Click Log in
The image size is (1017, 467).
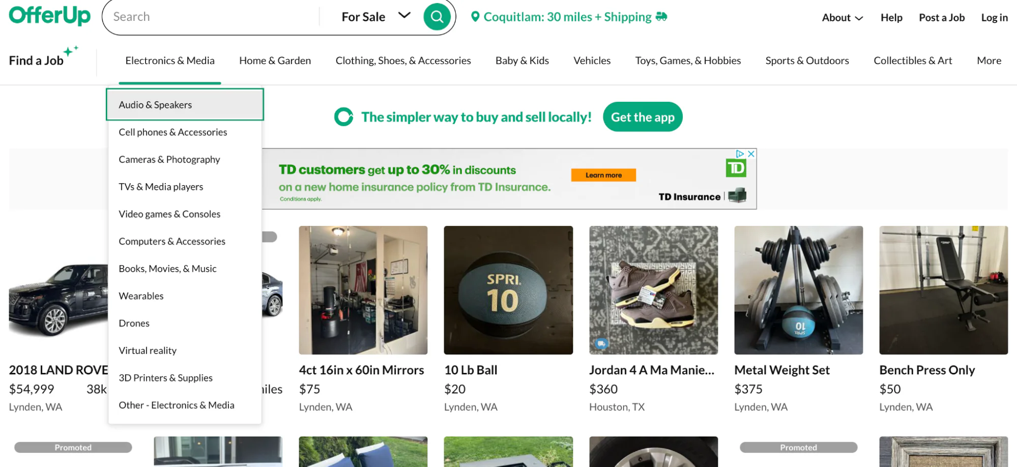coord(994,17)
